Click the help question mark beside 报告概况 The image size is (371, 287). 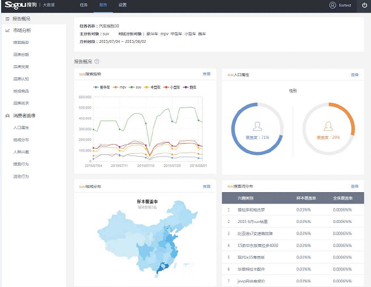[x=97, y=62]
